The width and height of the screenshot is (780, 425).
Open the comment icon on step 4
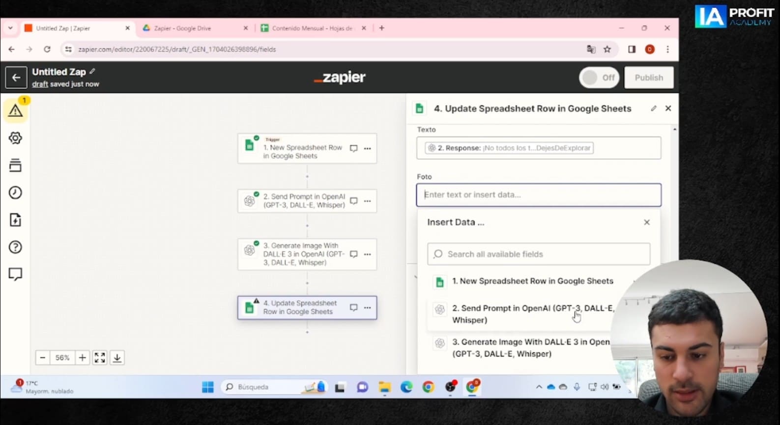coord(353,308)
